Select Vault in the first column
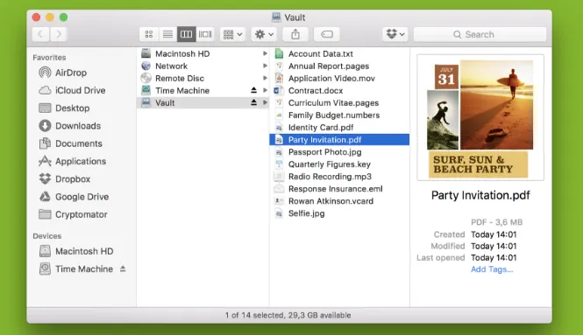 tap(203, 102)
